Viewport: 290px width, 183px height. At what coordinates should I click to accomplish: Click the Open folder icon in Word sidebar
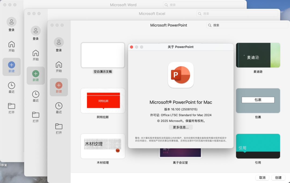(12, 106)
